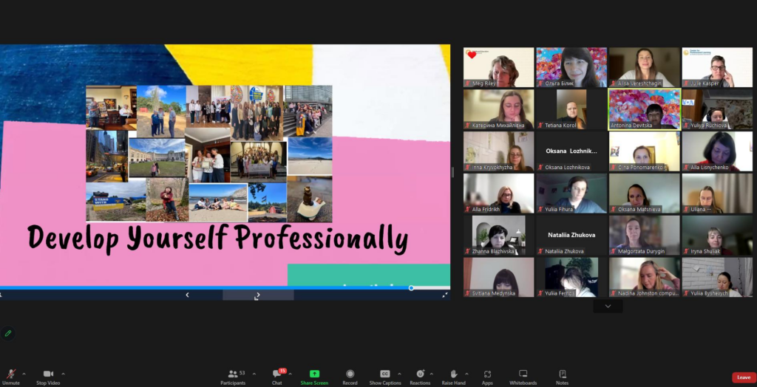Expand audio options arrow next to Unmute

24,374
